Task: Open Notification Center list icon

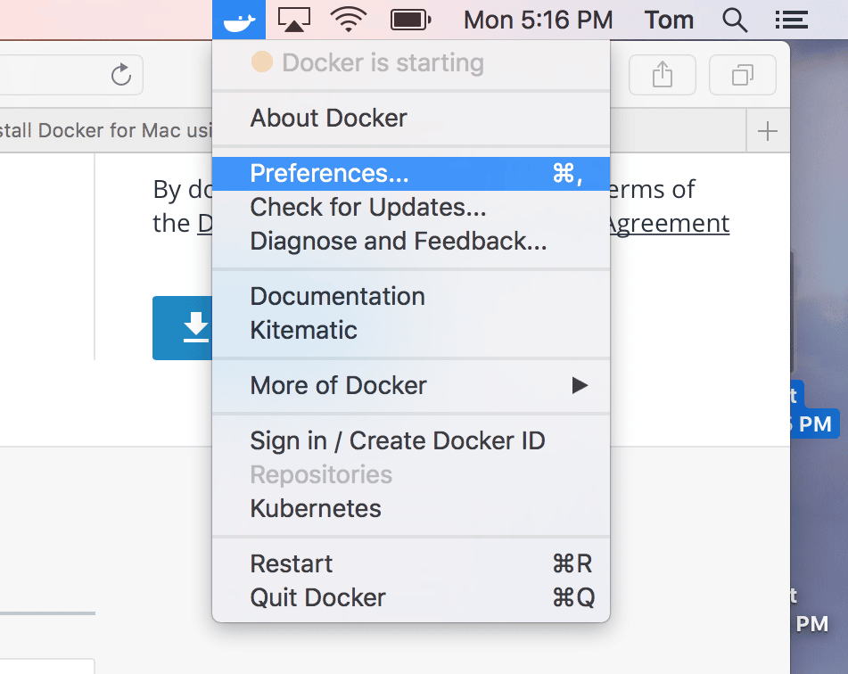Action: coord(791,20)
